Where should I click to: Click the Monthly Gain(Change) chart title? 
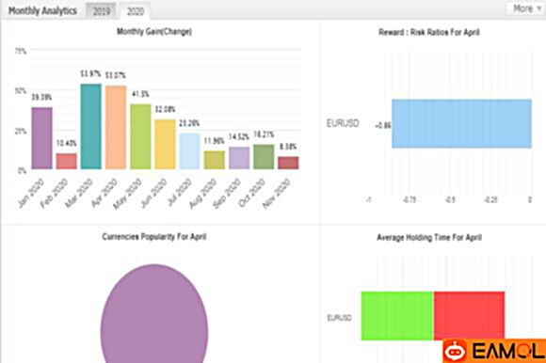154,32
